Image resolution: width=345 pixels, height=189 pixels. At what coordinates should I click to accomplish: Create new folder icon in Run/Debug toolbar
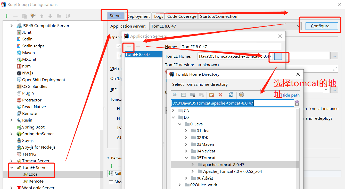point(59,16)
